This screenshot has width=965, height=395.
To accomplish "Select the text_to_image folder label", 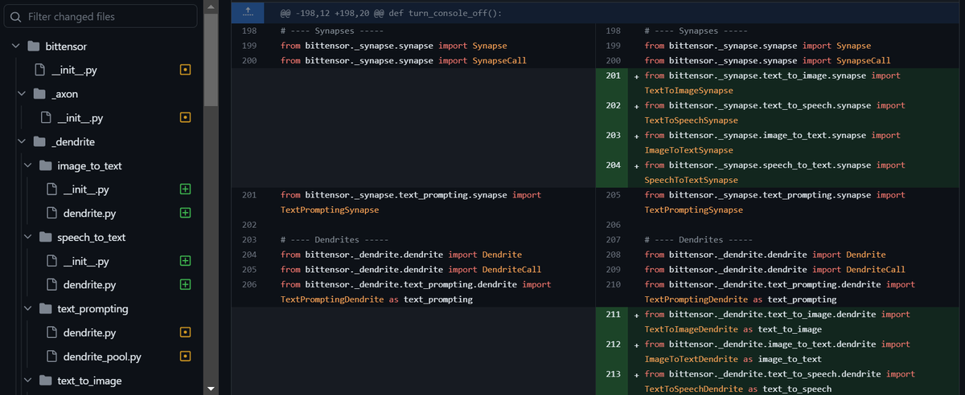I will point(89,381).
